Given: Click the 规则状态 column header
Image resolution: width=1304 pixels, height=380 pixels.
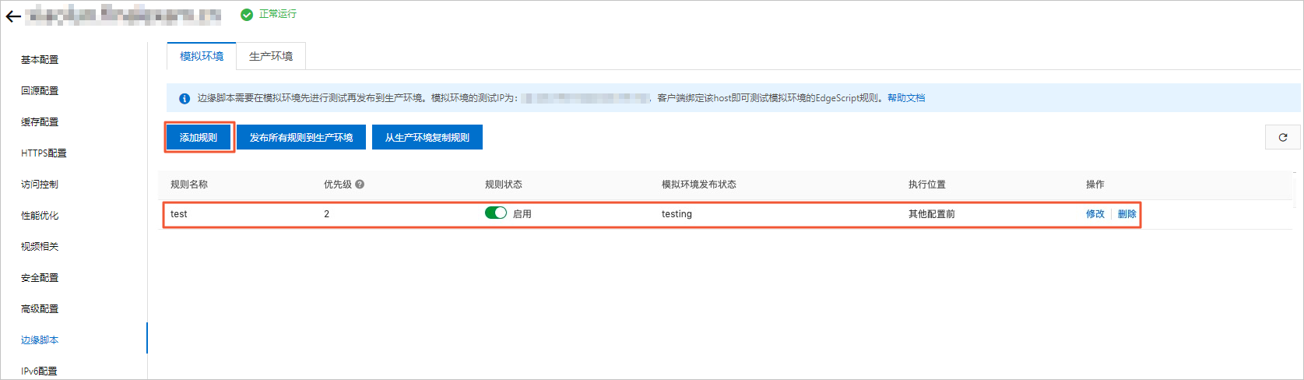Looking at the screenshot, I should [504, 185].
